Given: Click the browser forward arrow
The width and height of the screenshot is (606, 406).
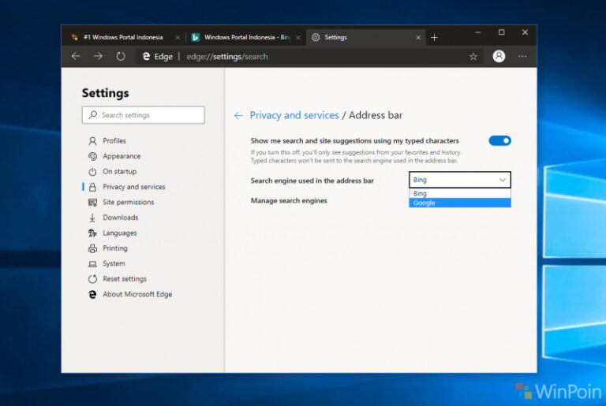Looking at the screenshot, I should 98,57.
